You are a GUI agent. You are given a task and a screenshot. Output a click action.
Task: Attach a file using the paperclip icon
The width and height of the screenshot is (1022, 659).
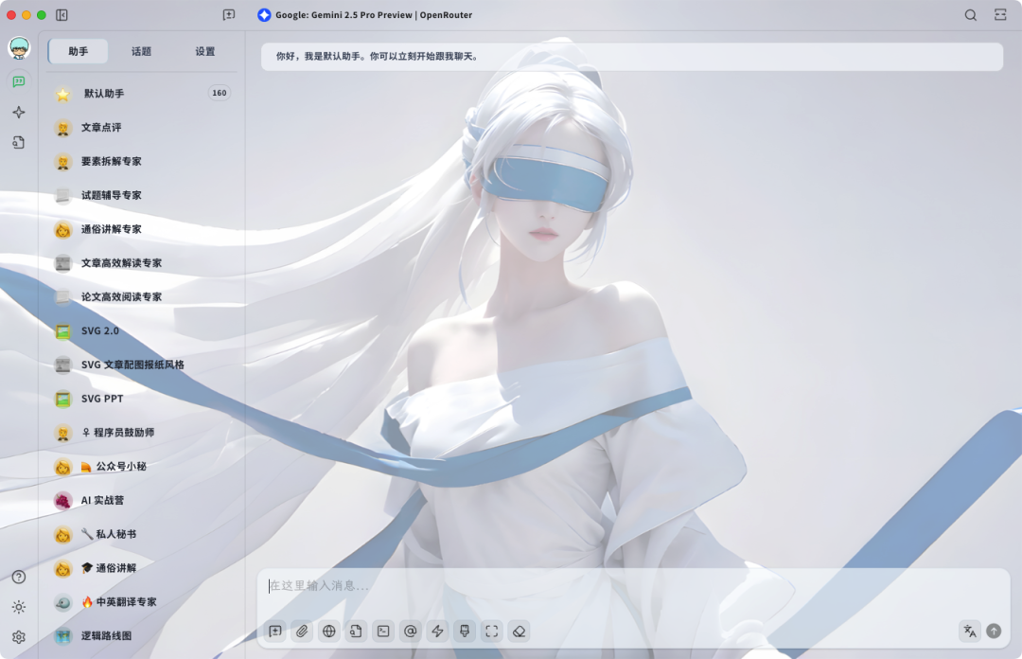click(302, 631)
